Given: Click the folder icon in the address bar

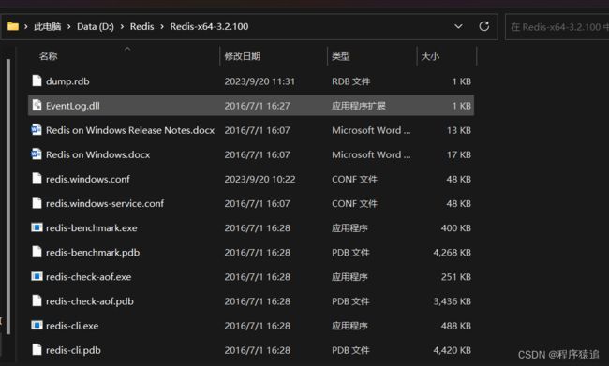Looking at the screenshot, I should [x=13, y=26].
